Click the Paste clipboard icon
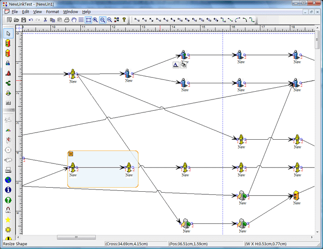 [59, 20]
